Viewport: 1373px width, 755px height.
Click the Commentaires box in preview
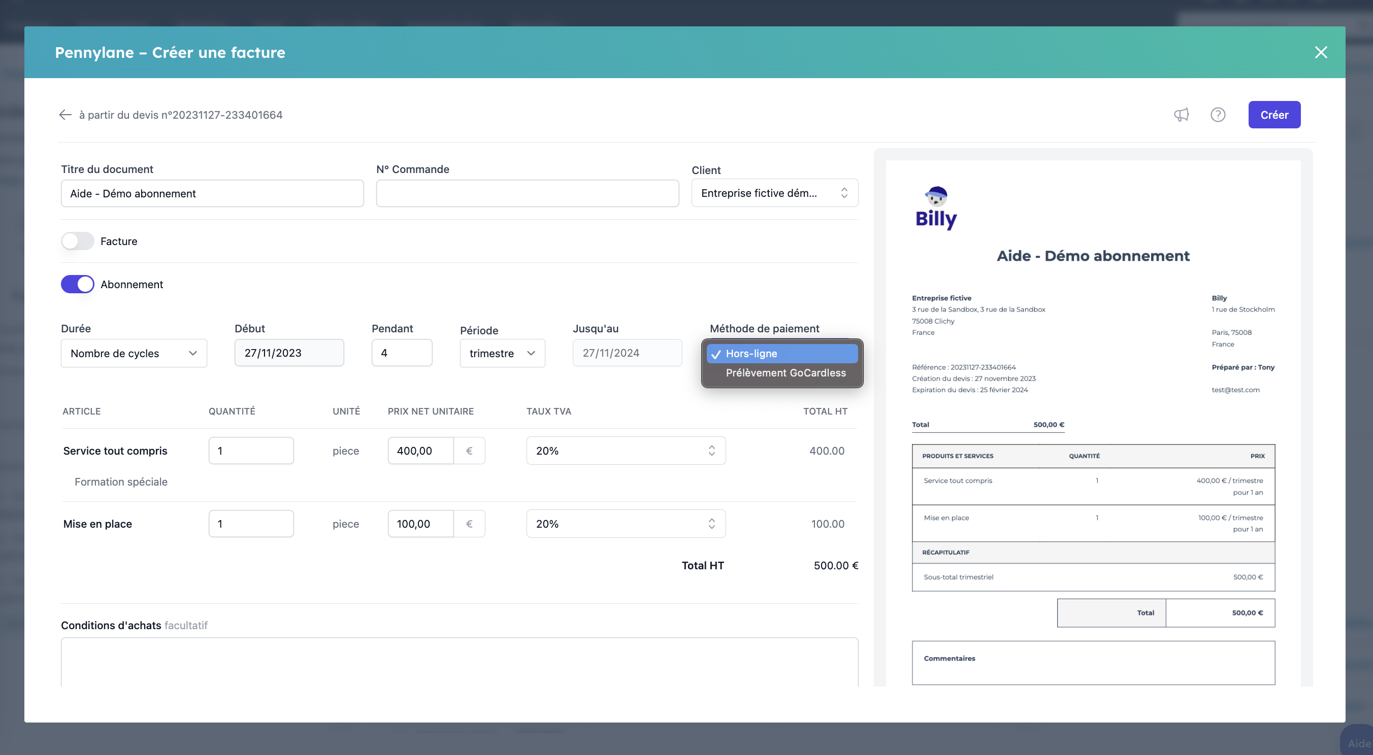coord(1093,663)
